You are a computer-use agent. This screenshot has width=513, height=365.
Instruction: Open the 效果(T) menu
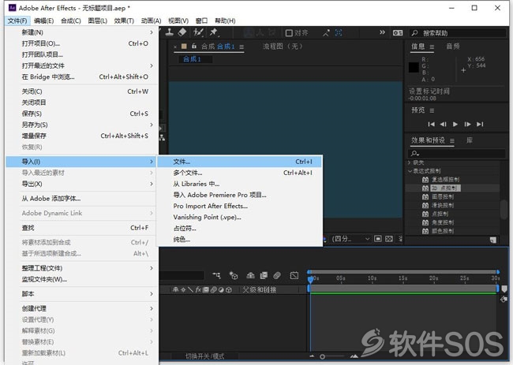124,21
